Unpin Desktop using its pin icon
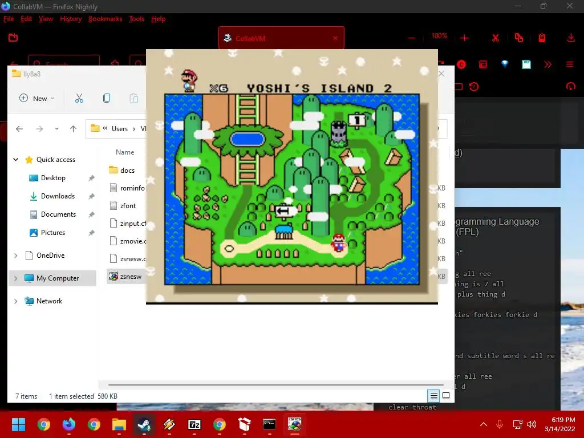Screen dimensions: 584x438 91,178
